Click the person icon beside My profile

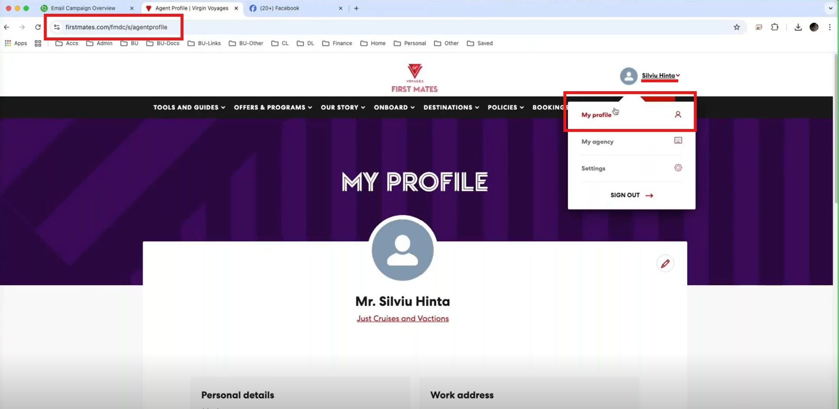[x=678, y=114]
